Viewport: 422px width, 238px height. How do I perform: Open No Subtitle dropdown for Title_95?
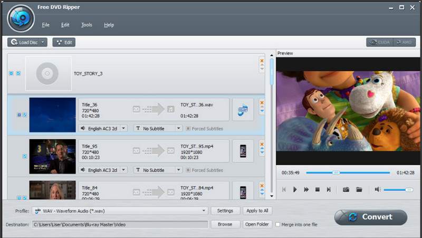(x=178, y=170)
